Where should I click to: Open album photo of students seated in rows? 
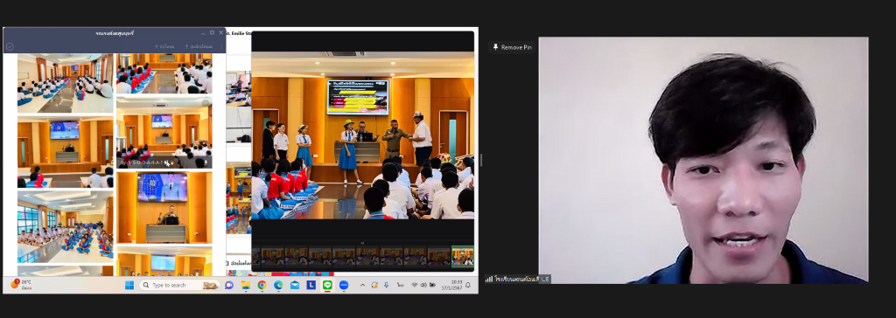click(65, 83)
